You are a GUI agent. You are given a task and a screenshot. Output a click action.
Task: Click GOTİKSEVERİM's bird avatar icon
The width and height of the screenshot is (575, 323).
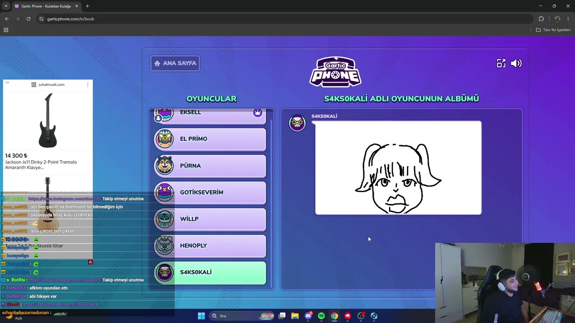click(x=164, y=192)
